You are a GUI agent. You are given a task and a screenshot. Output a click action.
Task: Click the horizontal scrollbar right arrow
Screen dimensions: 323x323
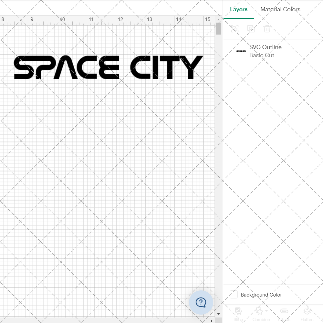point(212,321)
